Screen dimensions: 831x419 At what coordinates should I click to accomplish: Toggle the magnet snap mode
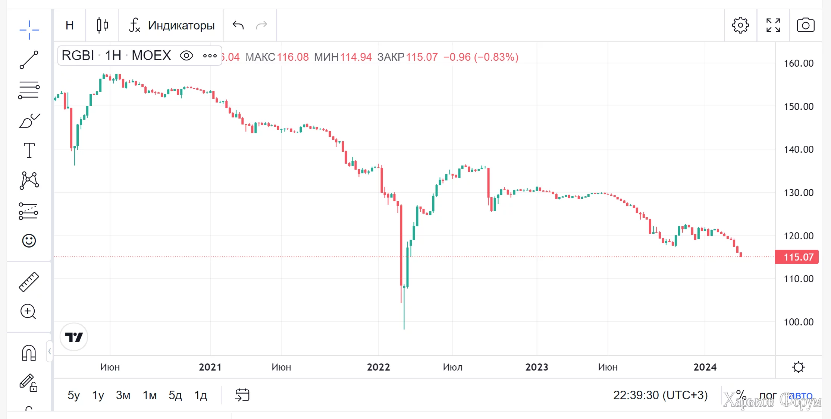[29, 353]
